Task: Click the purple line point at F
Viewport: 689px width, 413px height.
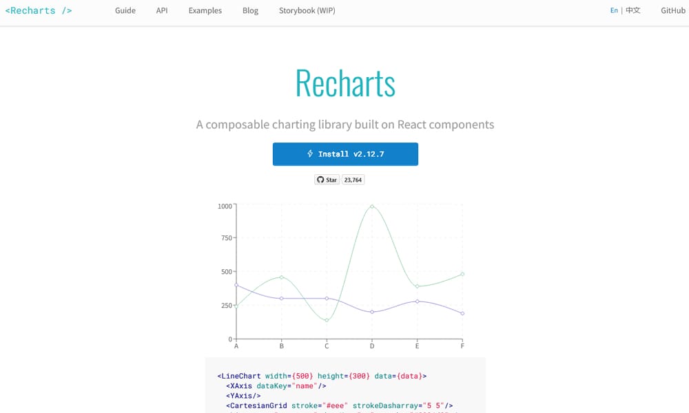Action: [462, 313]
